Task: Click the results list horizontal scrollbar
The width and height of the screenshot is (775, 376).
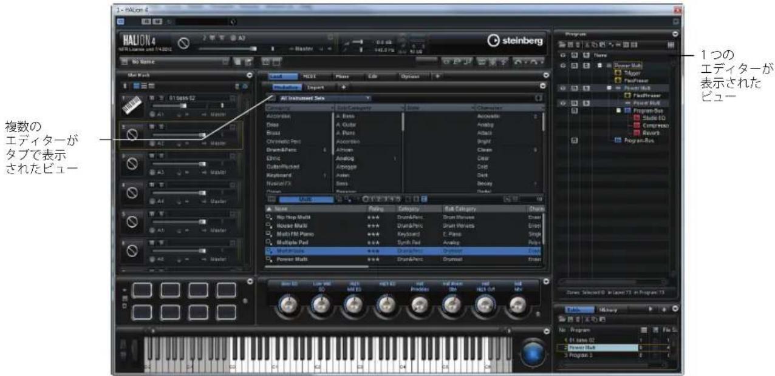Action: pos(316,266)
